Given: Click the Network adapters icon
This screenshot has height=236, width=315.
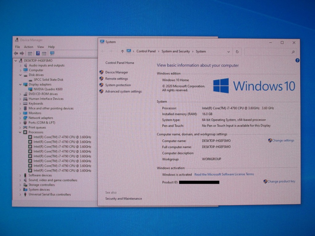Looking at the screenshot, I should pos(25,118).
